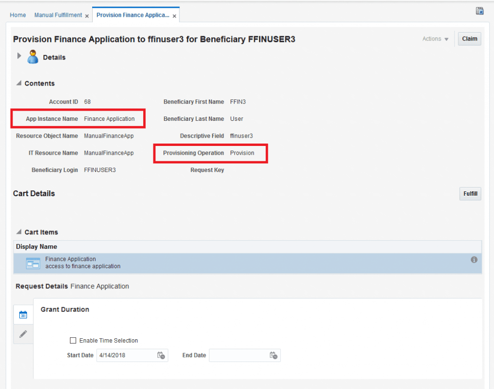Open the Start Date calendar picker
Image resolution: width=494 pixels, height=389 pixels.
pyautogui.click(x=161, y=356)
